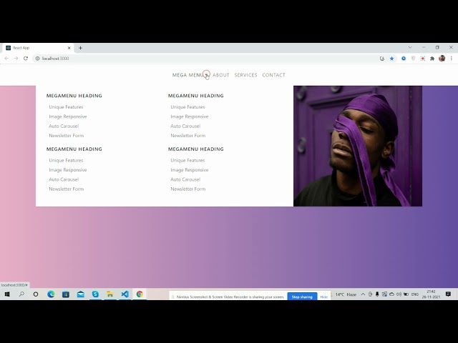Open the Windows notification center

(x=449, y=294)
